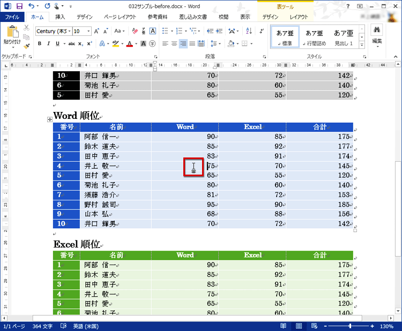Click the Find binoculars editing icon

377,29
